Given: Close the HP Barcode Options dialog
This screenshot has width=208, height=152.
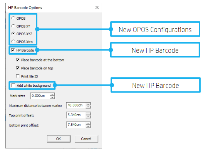Looking at the screenshot, I should [x=97, y=7].
